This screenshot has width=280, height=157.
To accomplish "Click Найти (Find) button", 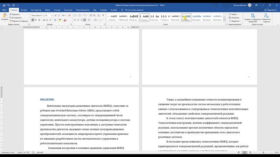I will (x=234, y=14).
